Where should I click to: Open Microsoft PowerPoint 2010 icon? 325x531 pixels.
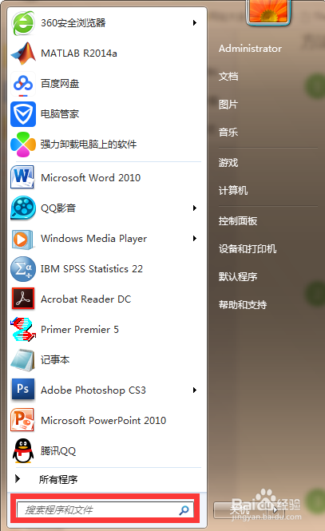tap(22, 420)
